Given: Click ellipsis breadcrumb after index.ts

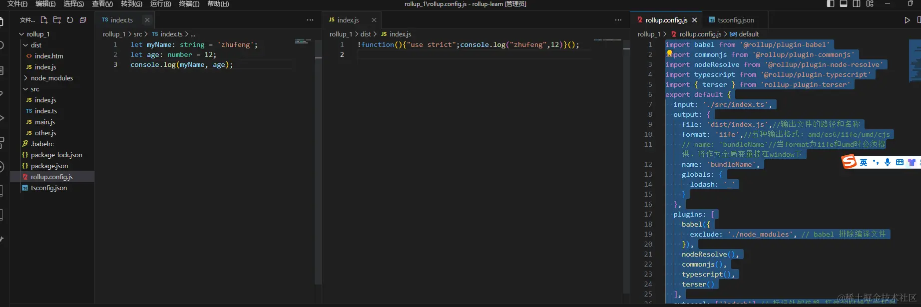Looking at the screenshot, I should [193, 34].
